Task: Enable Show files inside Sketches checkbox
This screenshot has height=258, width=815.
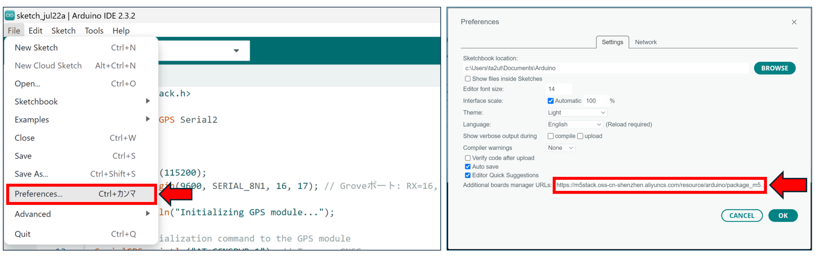Action: click(468, 79)
